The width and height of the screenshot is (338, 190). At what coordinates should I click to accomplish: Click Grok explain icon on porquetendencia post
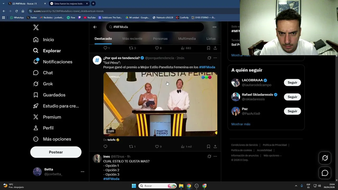click(209, 58)
